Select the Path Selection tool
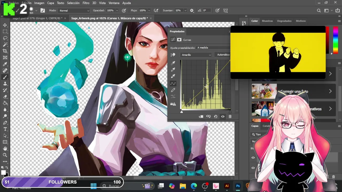This screenshot has width=342, height=192. 5,135
